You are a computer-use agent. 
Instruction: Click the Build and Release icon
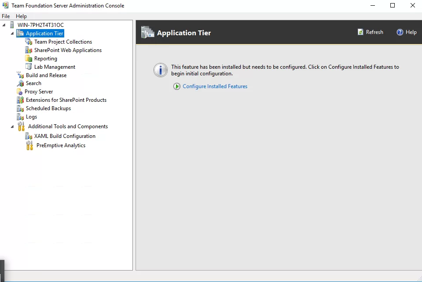(20, 75)
